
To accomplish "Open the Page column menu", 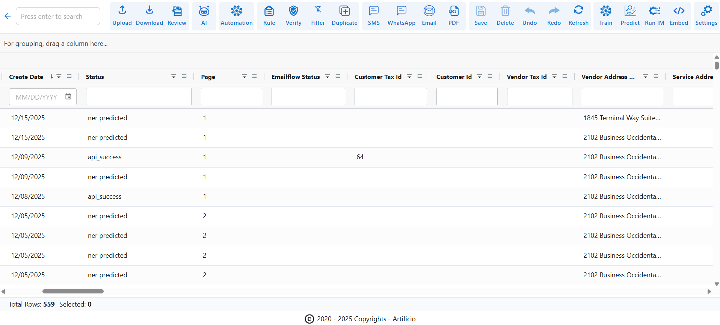I will 255,76.
